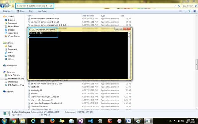The height and width of the screenshot is (124, 198).
Task: Open iTunes from the taskbar
Action: pos(119,121)
